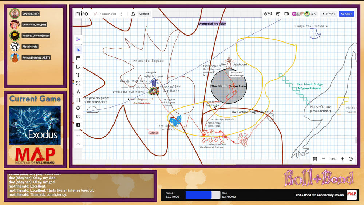Open the board options three-dot menu
Screen dimensions: 364x205
(122, 14)
